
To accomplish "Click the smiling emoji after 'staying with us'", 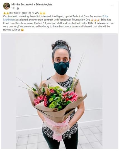I will pos(22,30).
